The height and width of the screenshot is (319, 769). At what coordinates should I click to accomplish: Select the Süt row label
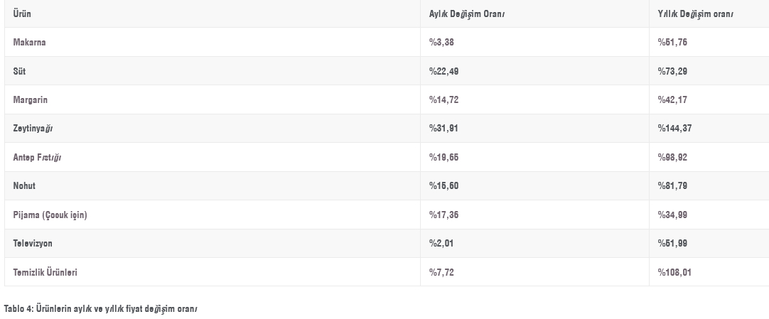coord(19,71)
